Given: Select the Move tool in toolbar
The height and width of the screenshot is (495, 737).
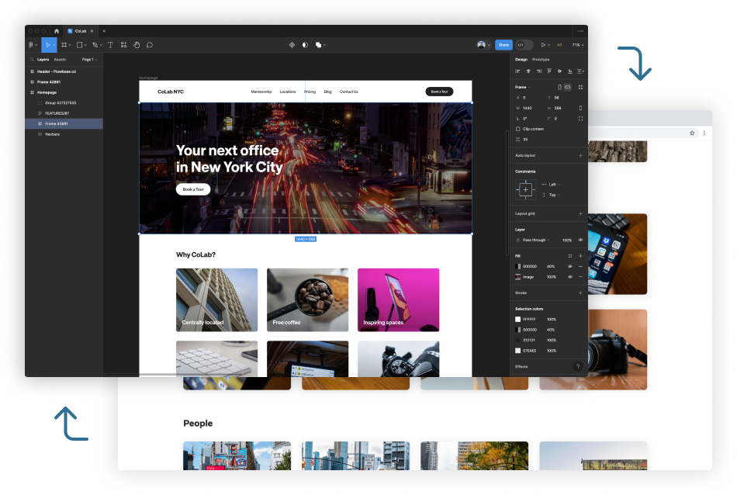Looking at the screenshot, I should tap(47, 45).
